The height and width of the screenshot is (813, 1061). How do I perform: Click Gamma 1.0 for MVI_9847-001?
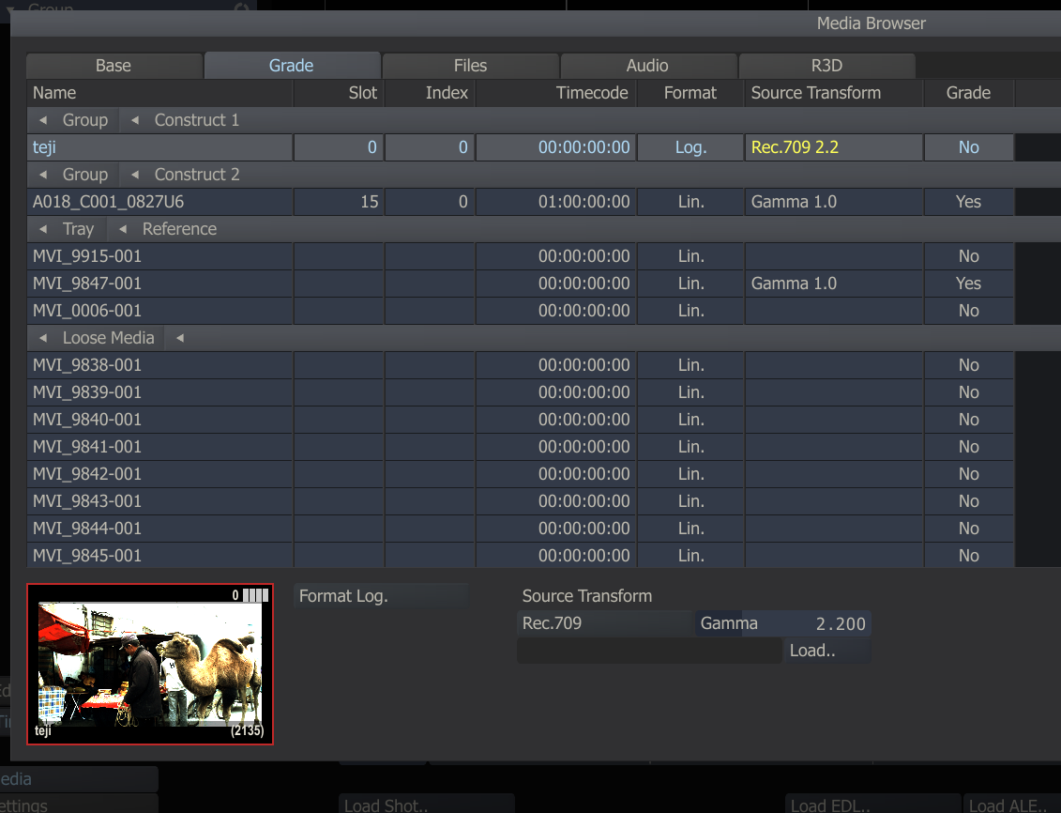point(834,284)
